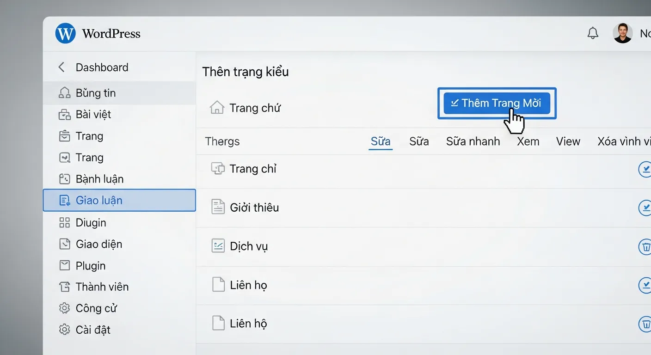Click the Liên hộ file icon
This screenshot has width=651, height=355.
(218, 323)
